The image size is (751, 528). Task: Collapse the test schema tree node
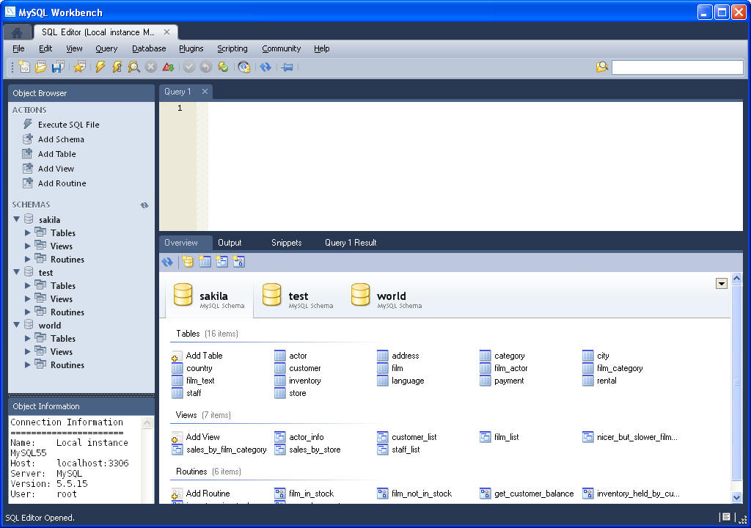(x=16, y=271)
